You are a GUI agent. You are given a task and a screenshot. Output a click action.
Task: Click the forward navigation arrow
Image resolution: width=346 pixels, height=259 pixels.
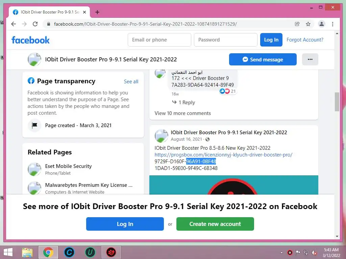[x=24, y=24]
